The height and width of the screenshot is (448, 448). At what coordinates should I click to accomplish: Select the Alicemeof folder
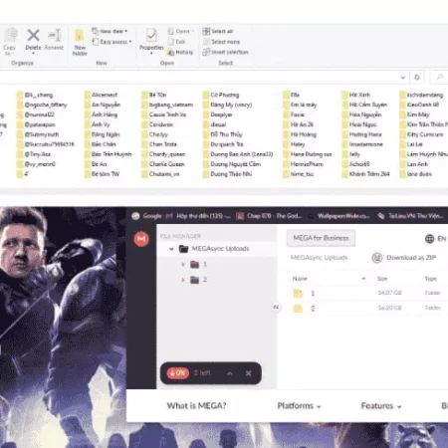click(x=101, y=95)
